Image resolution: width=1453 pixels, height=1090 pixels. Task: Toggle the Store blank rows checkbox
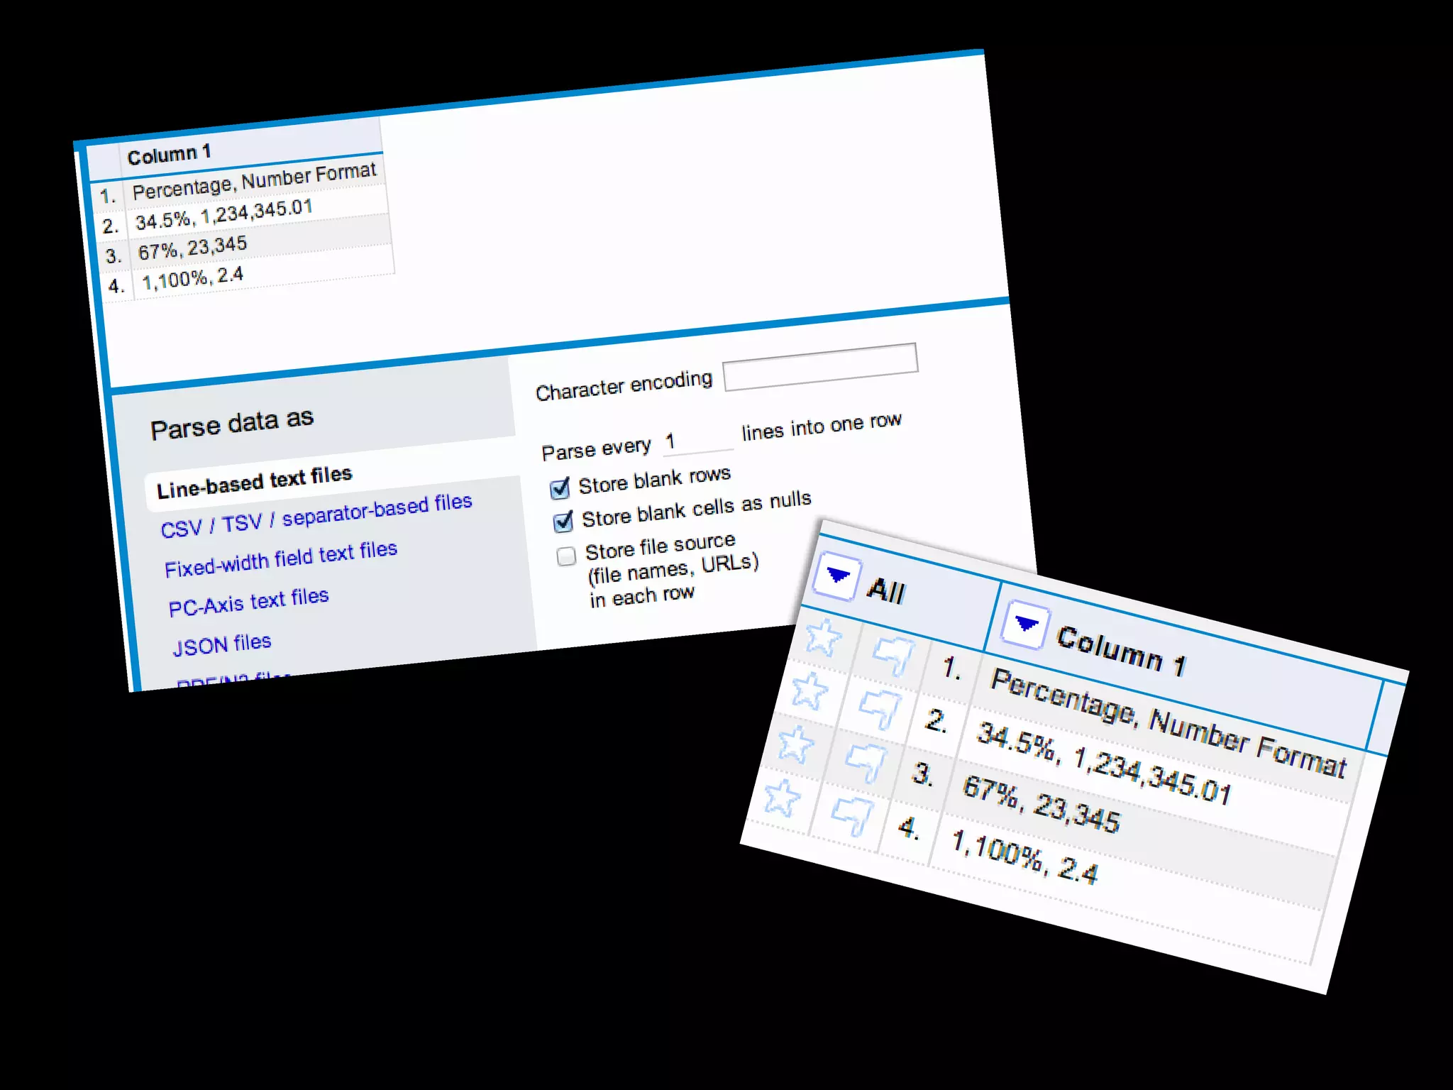click(x=560, y=488)
